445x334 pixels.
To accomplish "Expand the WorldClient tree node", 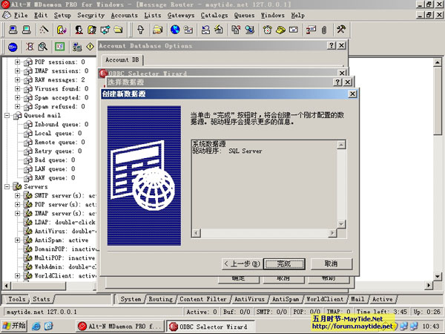I will pyautogui.click(x=18, y=276).
